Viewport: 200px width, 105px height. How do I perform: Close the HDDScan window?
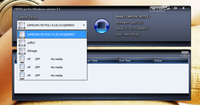pyautogui.click(x=183, y=8)
